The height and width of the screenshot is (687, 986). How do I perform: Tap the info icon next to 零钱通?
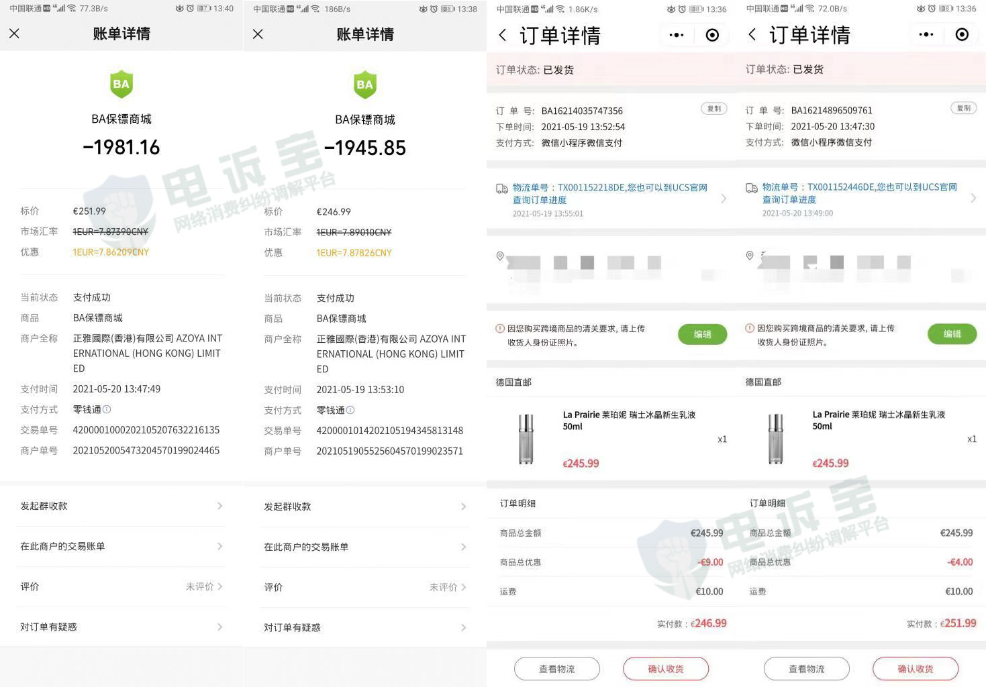(108, 410)
